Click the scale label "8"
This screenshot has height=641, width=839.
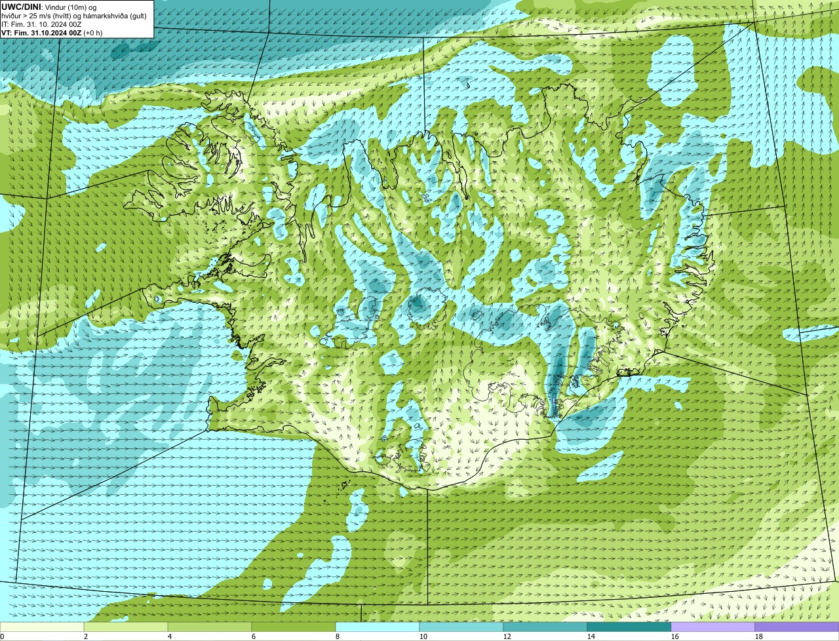pos(338,636)
